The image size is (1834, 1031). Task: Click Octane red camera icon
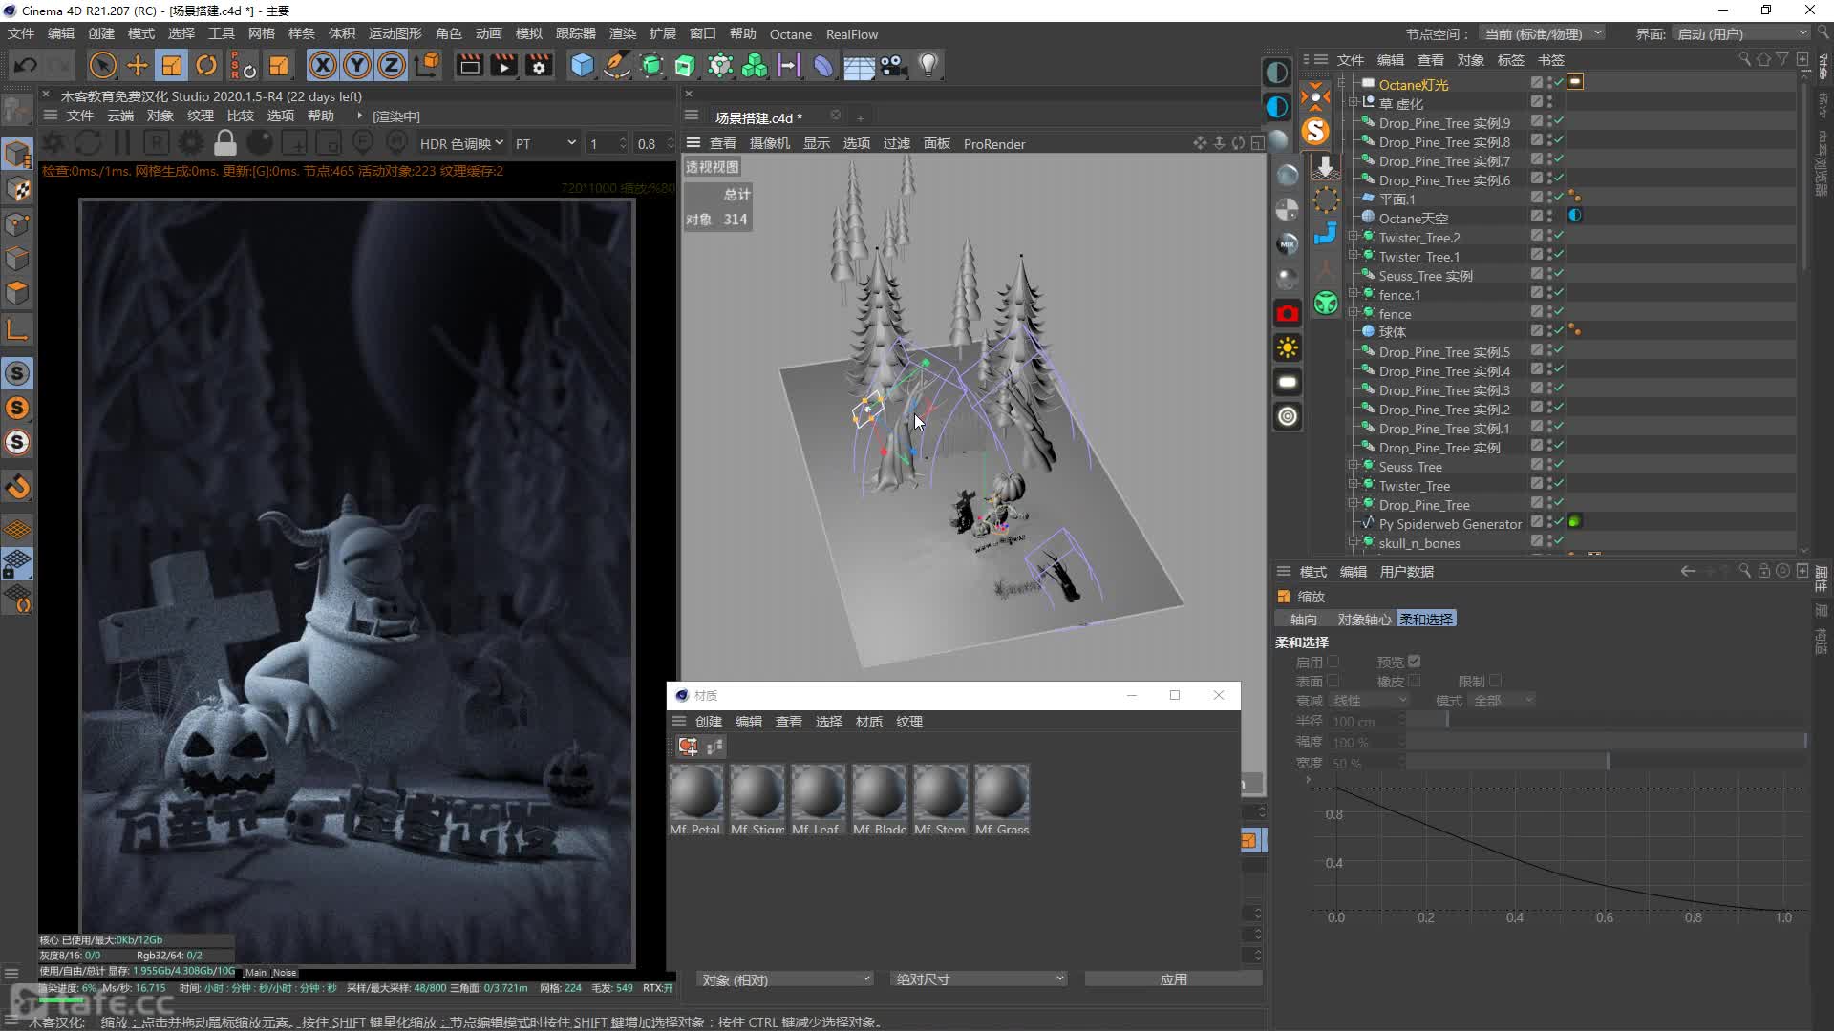(x=1288, y=313)
